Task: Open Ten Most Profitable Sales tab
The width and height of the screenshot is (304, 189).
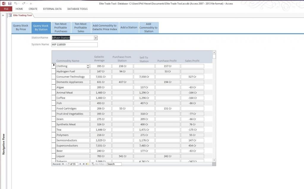Action: click(81, 28)
